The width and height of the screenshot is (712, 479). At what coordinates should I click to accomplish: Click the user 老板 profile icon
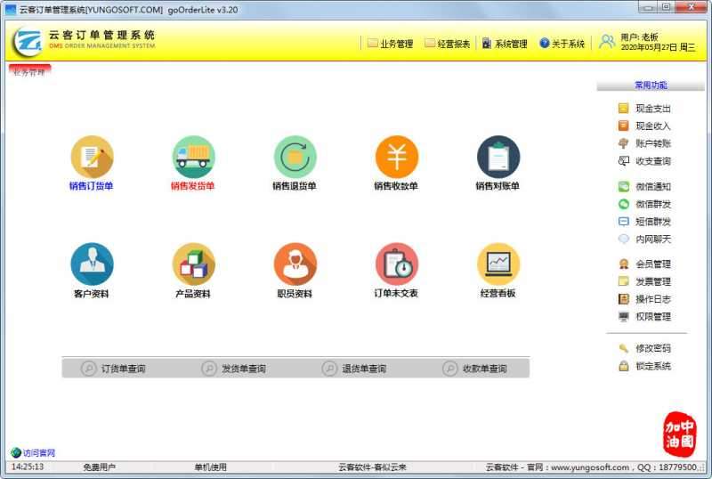[607, 42]
